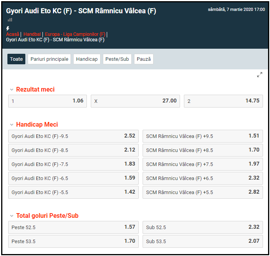This screenshot has width=270, height=256.
Task: Switch to Pariuri principale tab
Action: tap(49, 59)
